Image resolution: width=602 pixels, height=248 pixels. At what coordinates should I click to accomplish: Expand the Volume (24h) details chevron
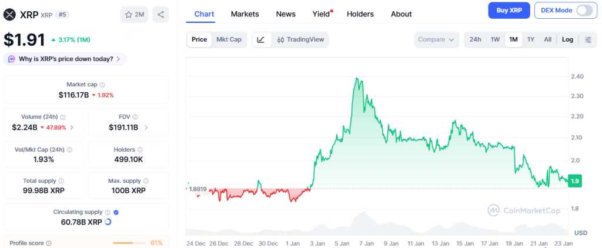pos(72,128)
